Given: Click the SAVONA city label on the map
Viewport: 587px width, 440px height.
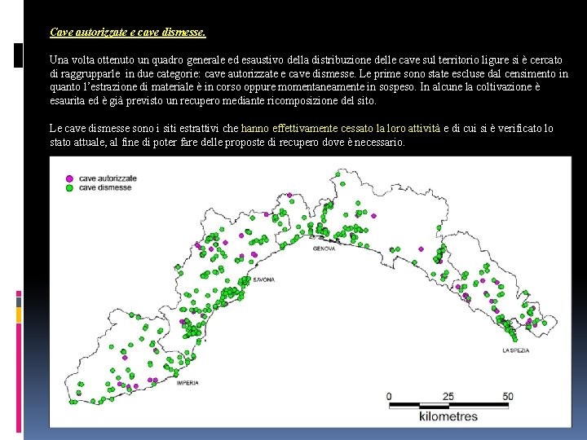Looking at the screenshot, I should 264,279.
